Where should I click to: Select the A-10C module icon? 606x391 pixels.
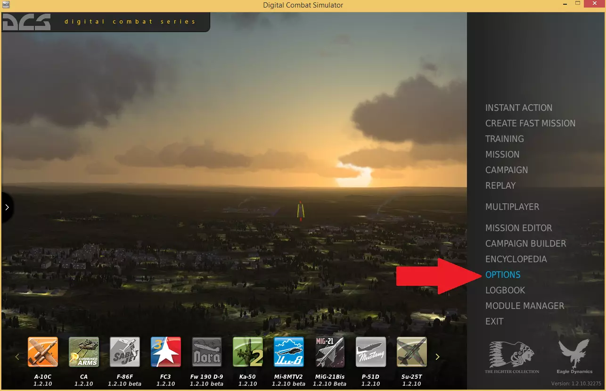pyautogui.click(x=43, y=352)
